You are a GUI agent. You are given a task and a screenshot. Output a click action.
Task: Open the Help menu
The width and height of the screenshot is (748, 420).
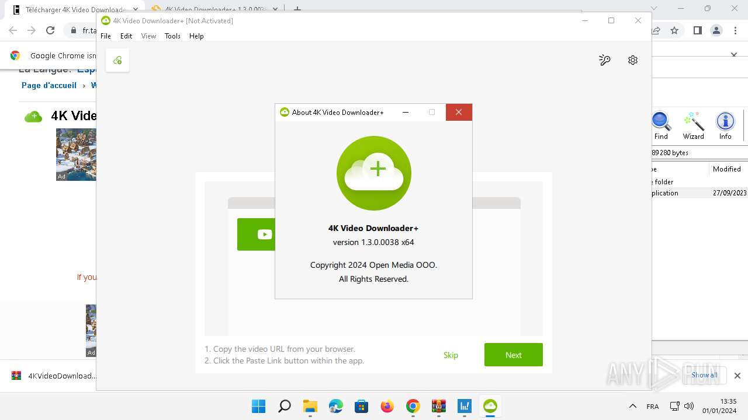(x=196, y=36)
